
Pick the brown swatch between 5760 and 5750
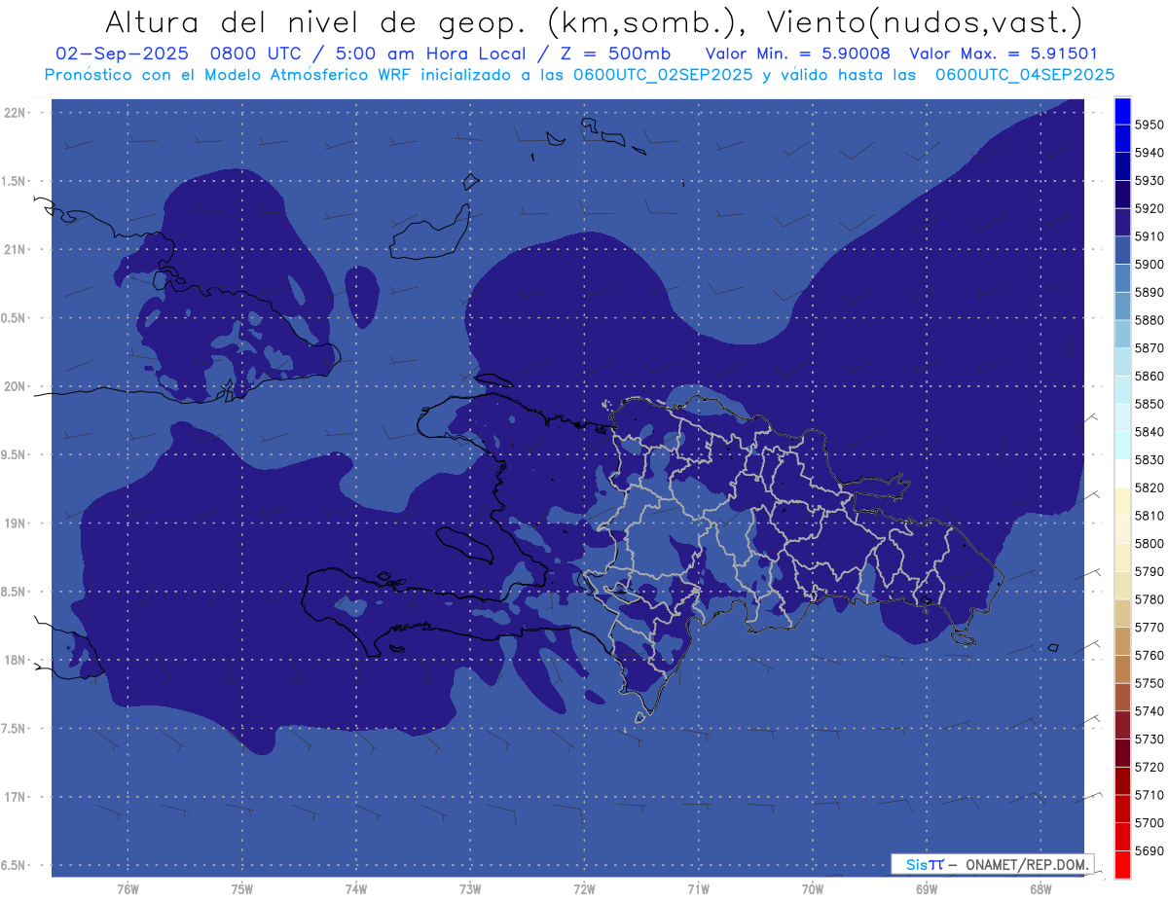(x=1121, y=669)
